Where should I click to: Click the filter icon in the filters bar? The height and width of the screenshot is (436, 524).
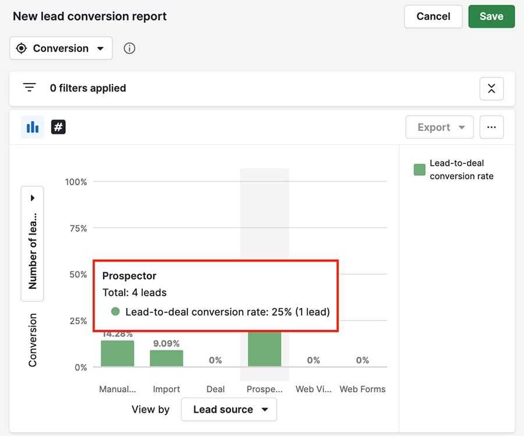tap(29, 87)
